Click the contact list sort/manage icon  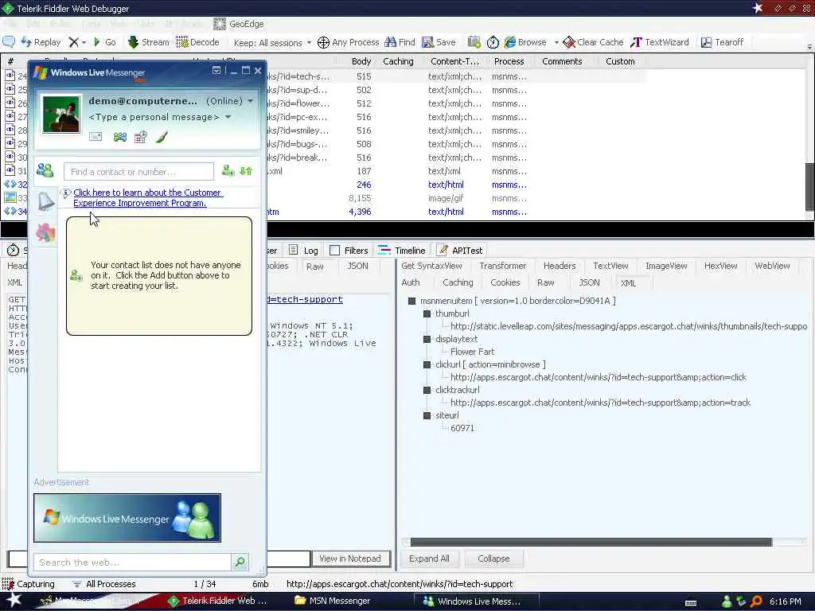click(x=247, y=170)
